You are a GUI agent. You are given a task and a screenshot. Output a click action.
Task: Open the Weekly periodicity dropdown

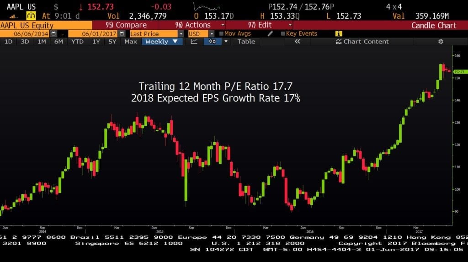click(x=162, y=42)
